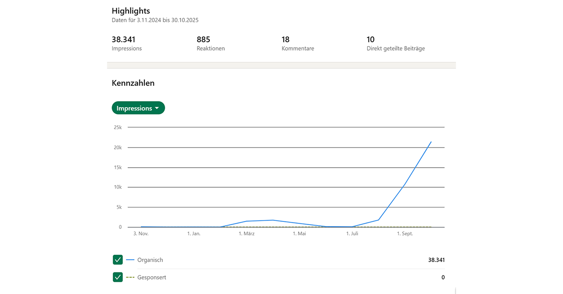Click the Organisch total value 38.341 in legend

pyautogui.click(x=435, y=260)
